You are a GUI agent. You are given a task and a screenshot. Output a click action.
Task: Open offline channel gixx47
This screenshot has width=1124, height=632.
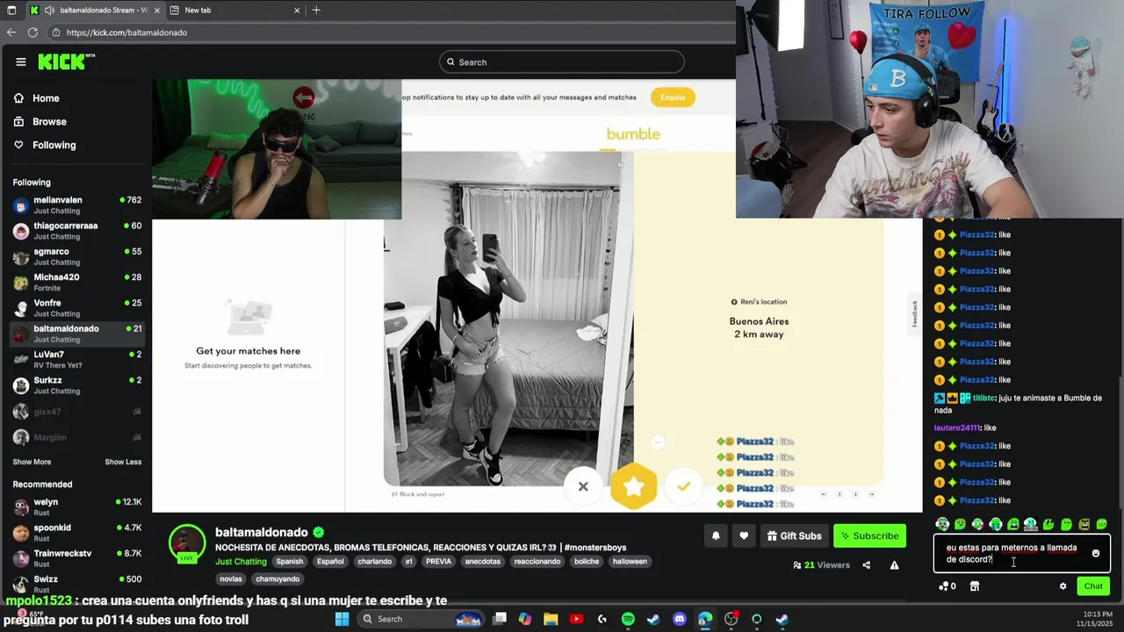(77, 412)
